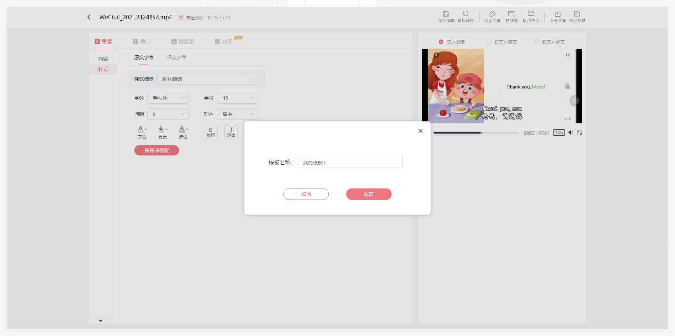
Task: Open 查找替换 find and replace tool
Action: click(465, 14)
